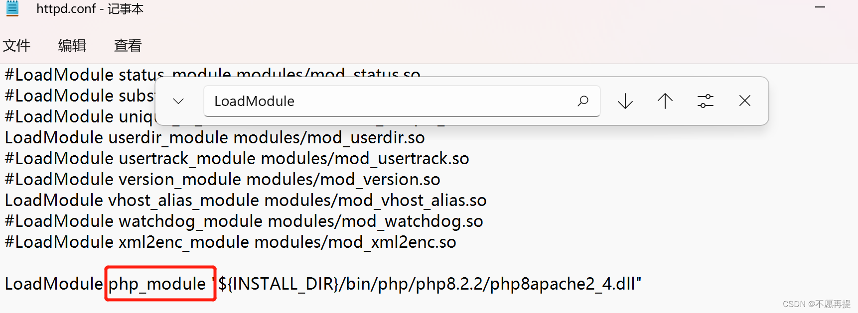Click the INSTALL_DIR path text

click(x=279, y=283)
